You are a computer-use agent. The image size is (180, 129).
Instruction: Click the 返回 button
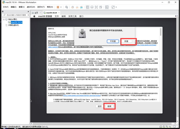click(x=99, y=106)
